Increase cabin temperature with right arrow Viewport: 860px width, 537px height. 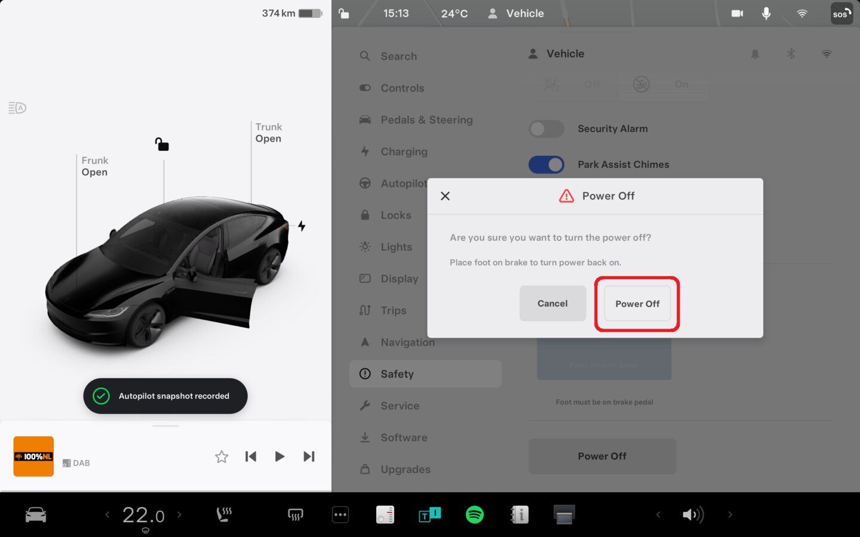pyautogui.click(x=179, y=514)
